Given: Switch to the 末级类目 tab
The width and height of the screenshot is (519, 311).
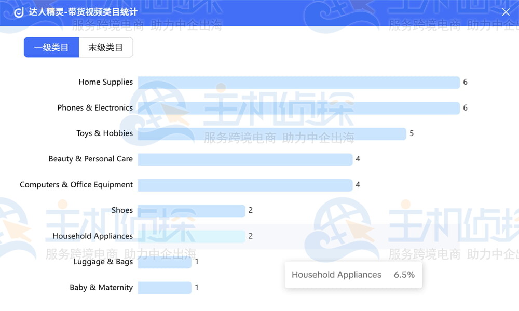Looking at the screenshot, I should [106, 47].
